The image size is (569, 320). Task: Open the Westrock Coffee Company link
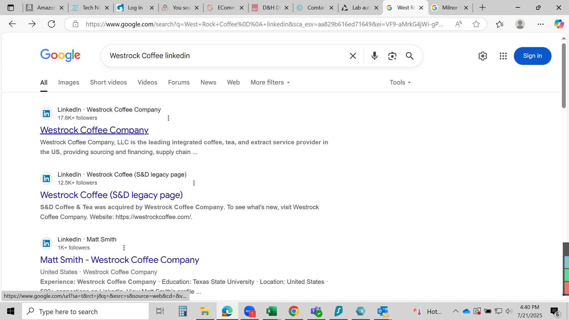point(94,130)
